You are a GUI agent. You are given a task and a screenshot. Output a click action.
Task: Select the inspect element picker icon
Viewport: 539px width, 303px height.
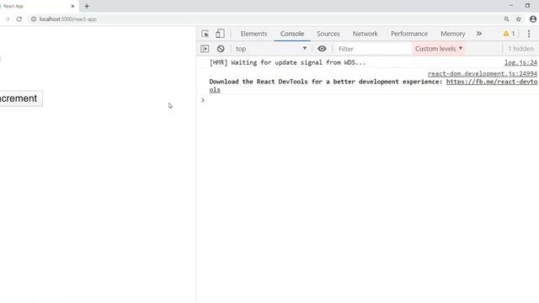[x=205, y=34]
